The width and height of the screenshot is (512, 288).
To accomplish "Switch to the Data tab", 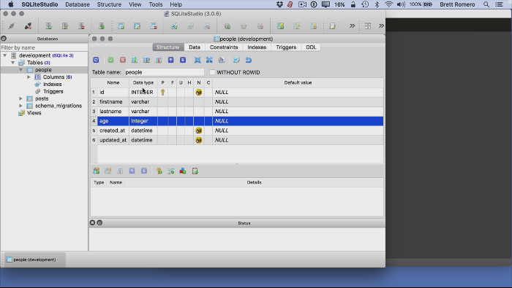I will click(195, 47).
